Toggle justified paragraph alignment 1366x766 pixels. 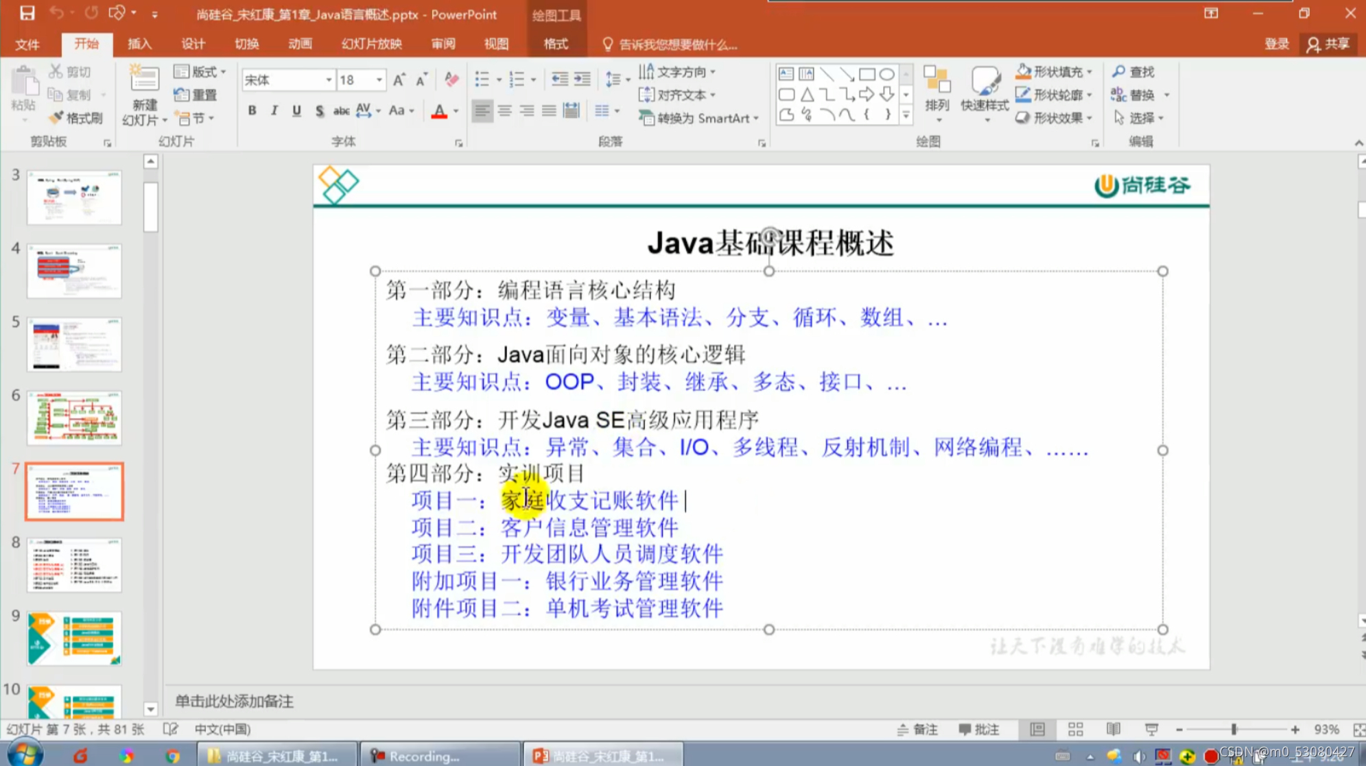pos(547,110)
